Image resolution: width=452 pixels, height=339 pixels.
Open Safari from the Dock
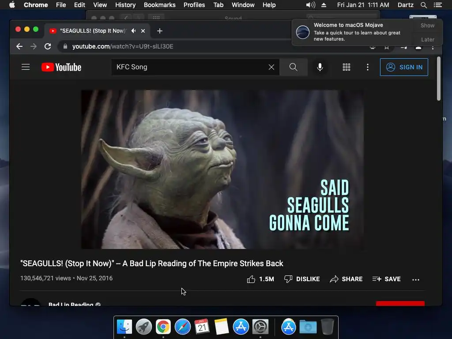click(x=182, y=327)
